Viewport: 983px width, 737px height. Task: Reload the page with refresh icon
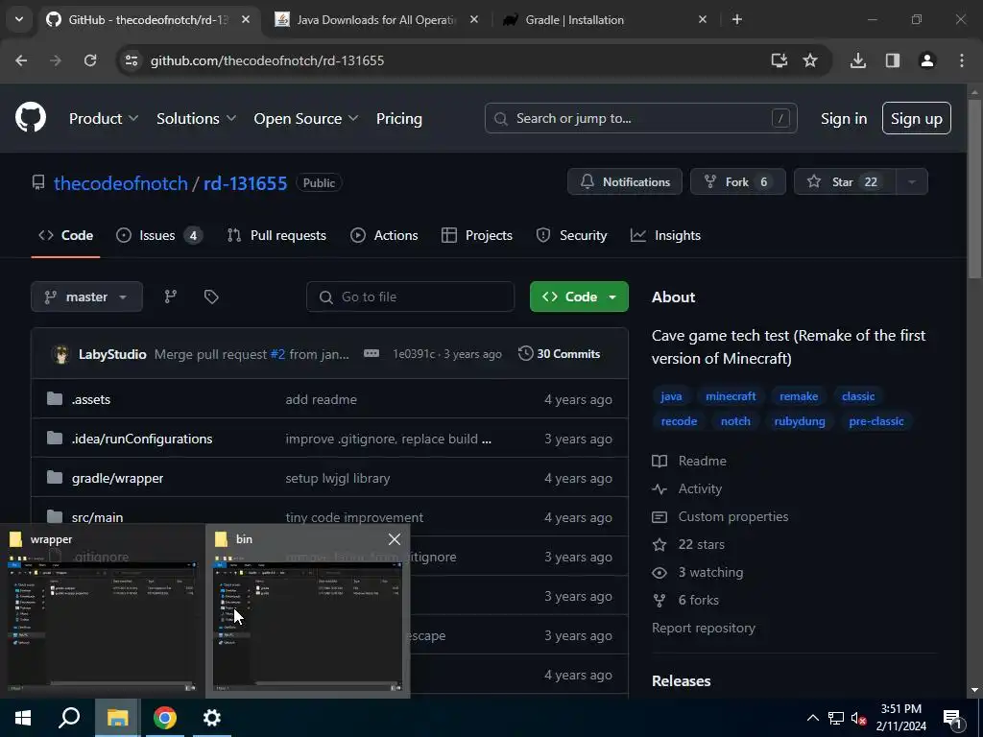click(x=90, y=60)
